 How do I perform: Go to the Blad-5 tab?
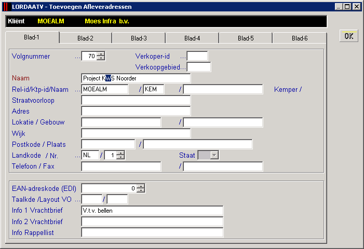click(x=246, y=38)
